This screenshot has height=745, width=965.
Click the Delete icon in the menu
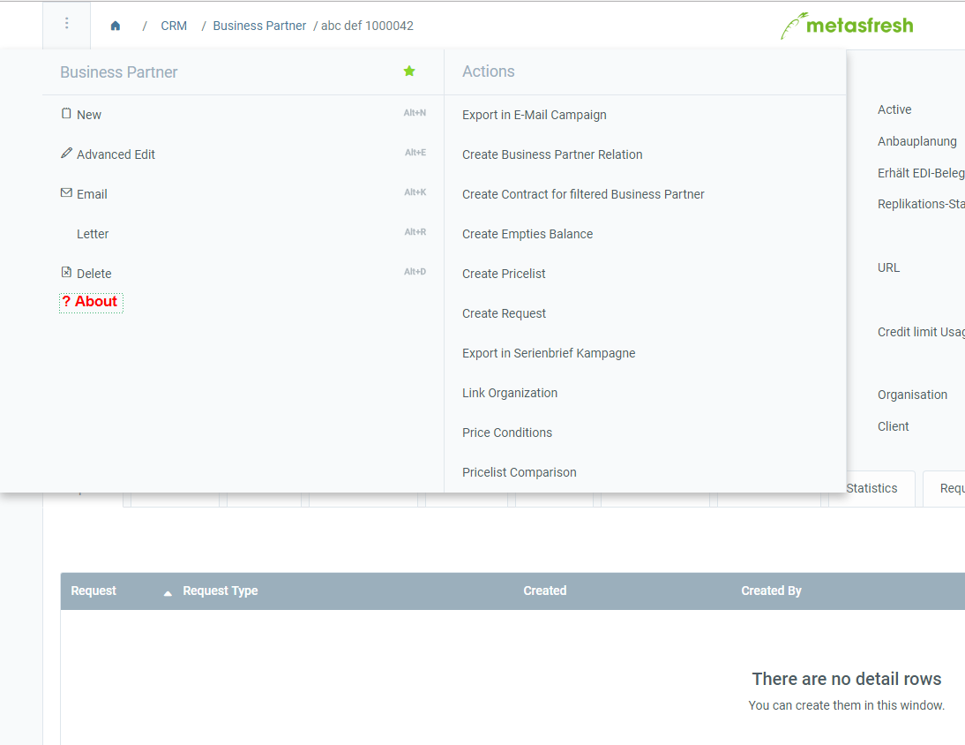(x=65, y=272)
